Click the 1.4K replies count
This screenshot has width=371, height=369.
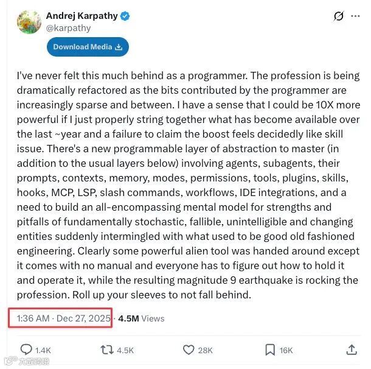[43, 350]
